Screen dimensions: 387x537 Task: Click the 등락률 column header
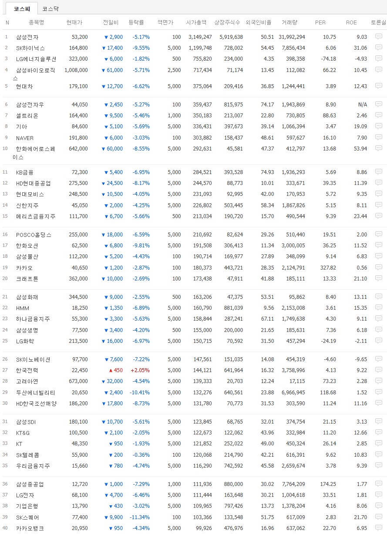click(136, 22)
